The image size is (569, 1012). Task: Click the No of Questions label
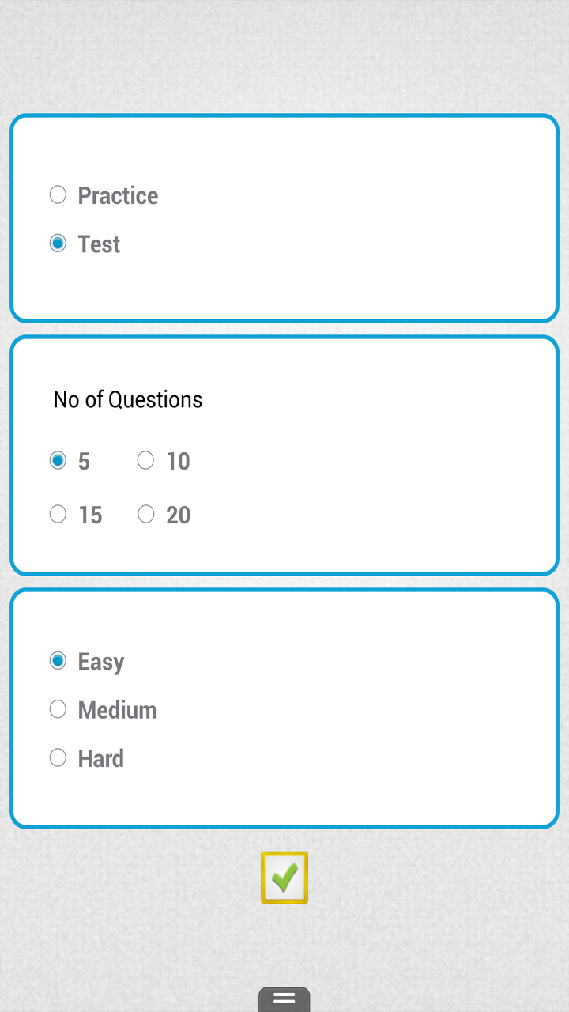127,399
